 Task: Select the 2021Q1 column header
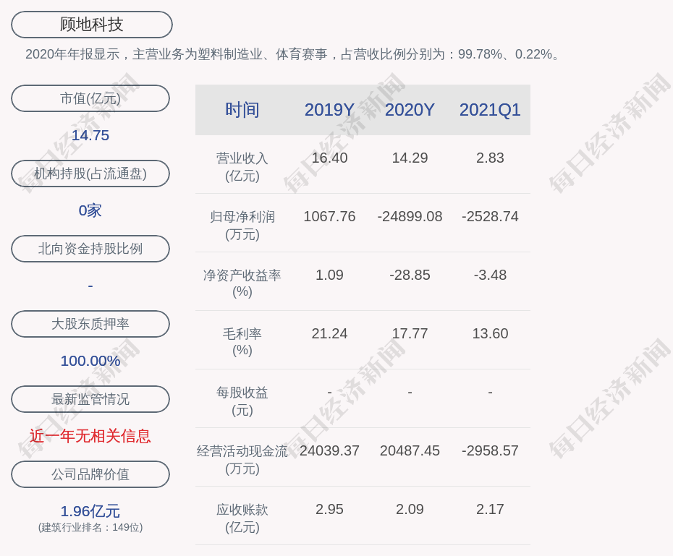click(x=490, y=110)
